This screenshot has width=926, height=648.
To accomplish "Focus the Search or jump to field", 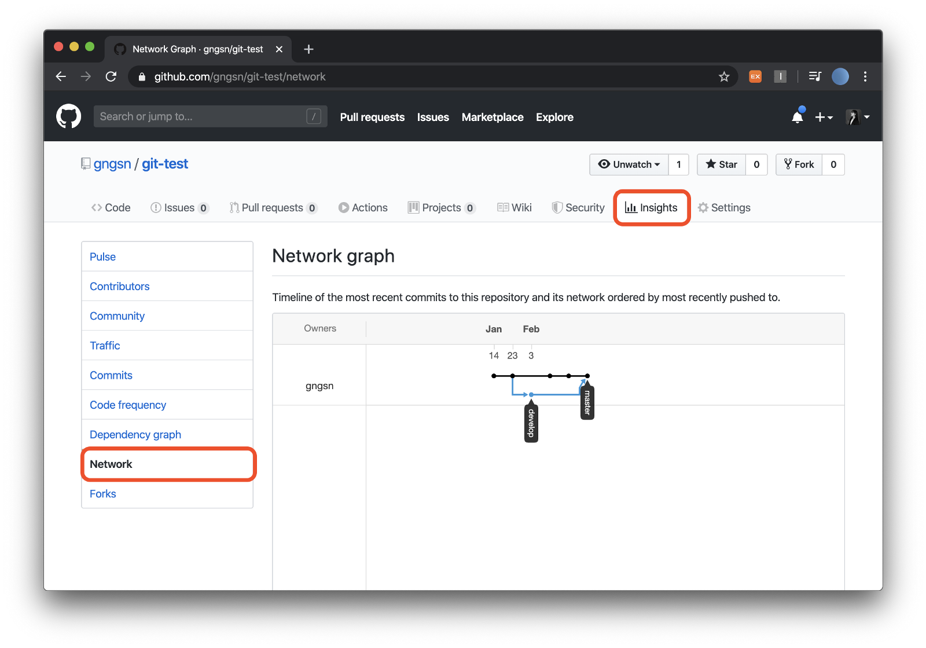I will pyautogui.click(x=210, y=116).
